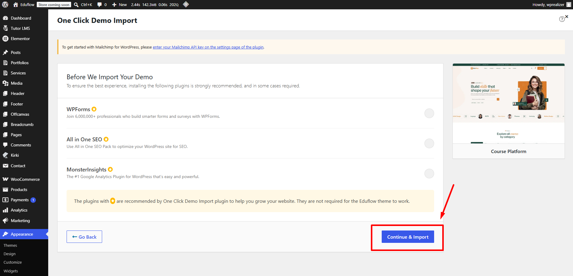Click the Elementor sidebar icon
This screenshot has height=276, width=573.
[5, 39]
